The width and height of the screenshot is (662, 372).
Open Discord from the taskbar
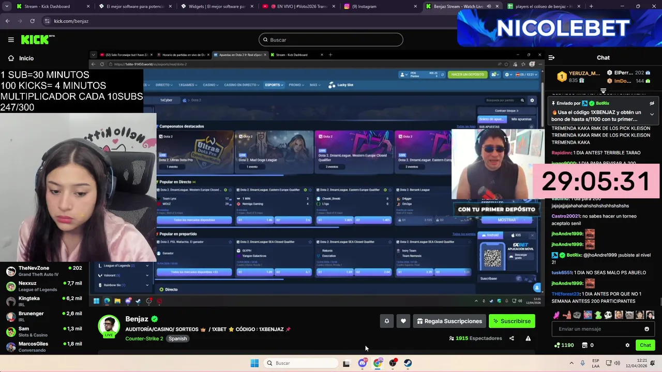(362, 363)
